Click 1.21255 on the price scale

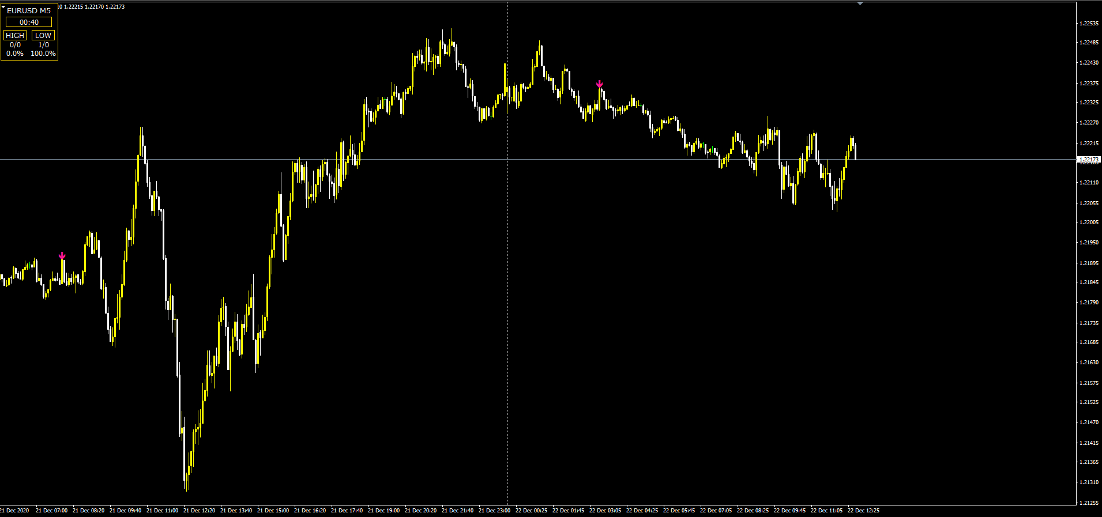[1088, 503]
